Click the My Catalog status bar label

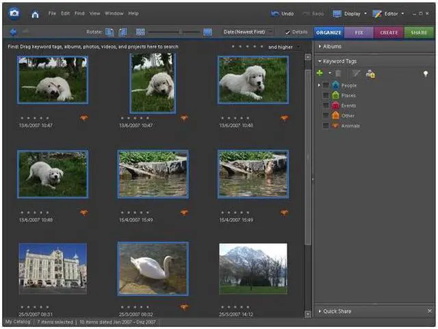pyautogui.click(x=18, y=321)
